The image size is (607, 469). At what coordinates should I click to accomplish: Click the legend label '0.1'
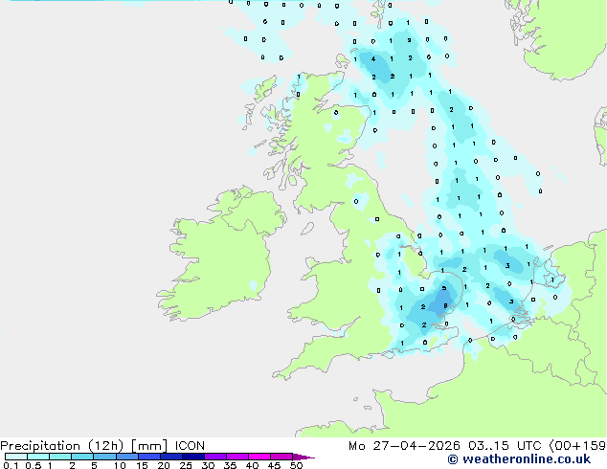[11, 465]
